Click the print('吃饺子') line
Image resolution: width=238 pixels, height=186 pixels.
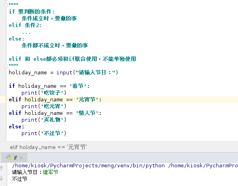point(44,93)
